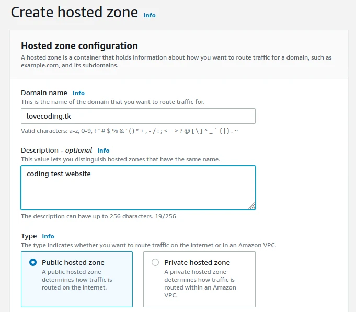Image resolution: width=356 pixels, height=312 pixels.
Task: Click the Public hosted zone title text
Action: (x=73, y=262)
